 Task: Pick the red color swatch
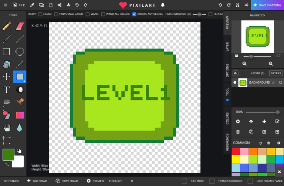coord(236,152)
